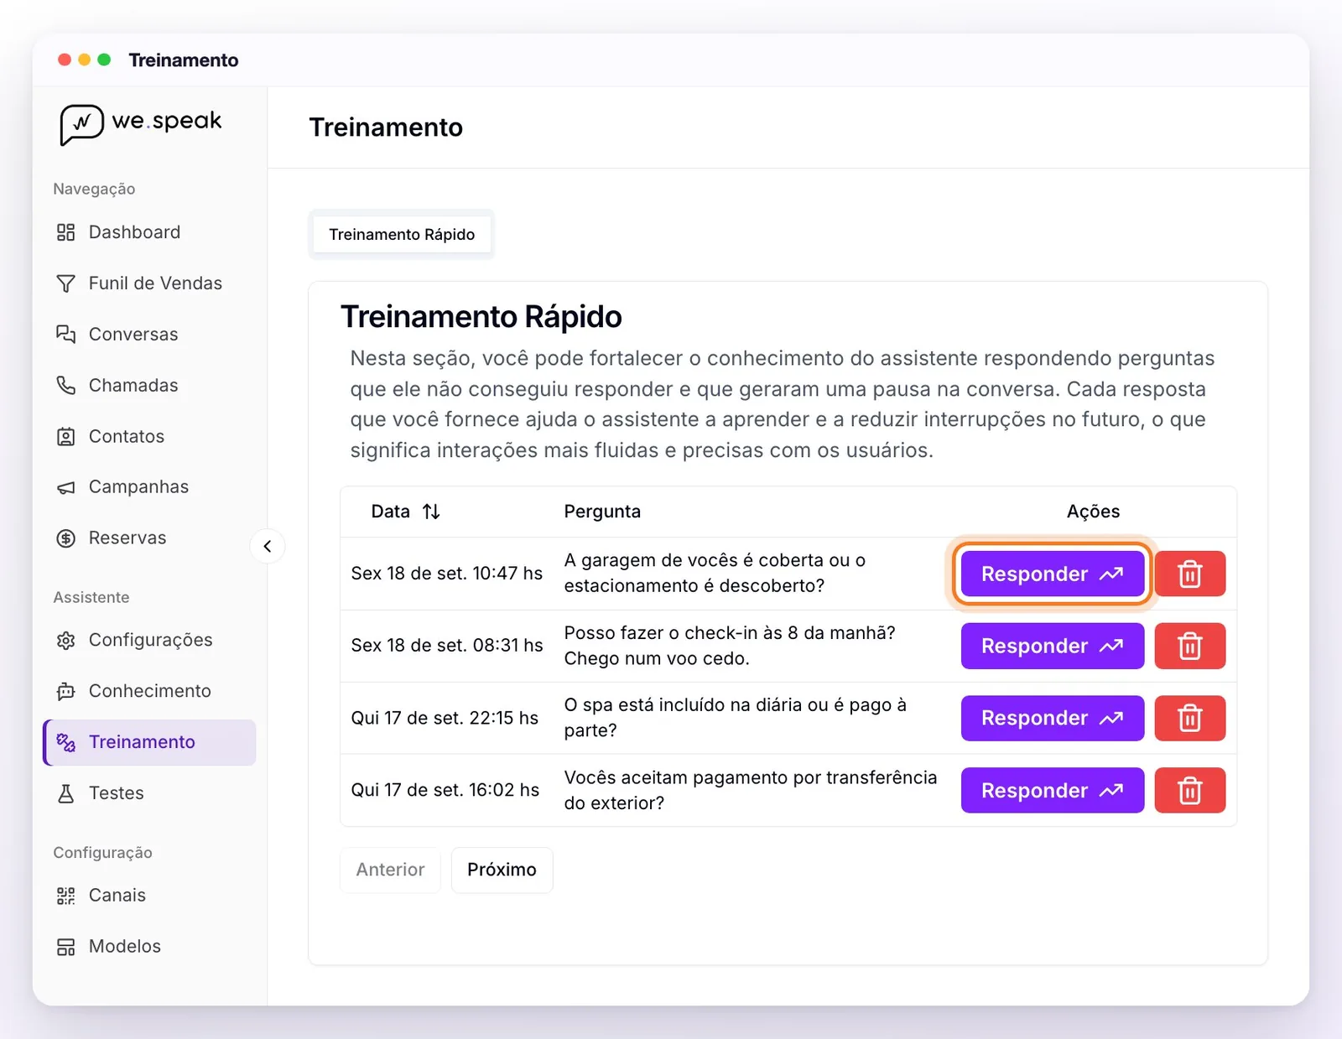Click the Funil de Vendas funnel icon
The height and width of the screenshot is (1039, 1342).
click(65, 283)
